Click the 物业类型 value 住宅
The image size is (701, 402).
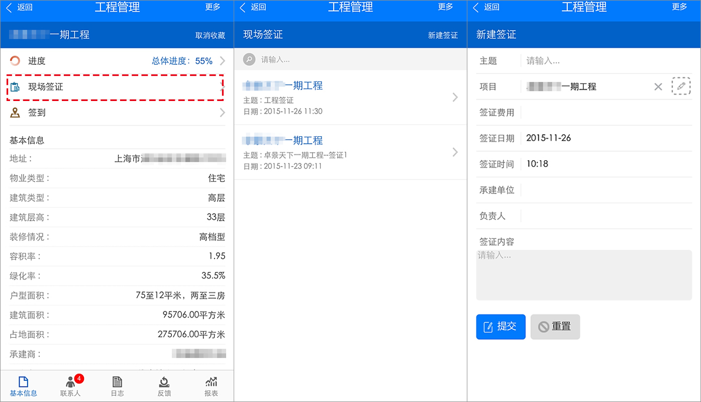click(217, 178)
